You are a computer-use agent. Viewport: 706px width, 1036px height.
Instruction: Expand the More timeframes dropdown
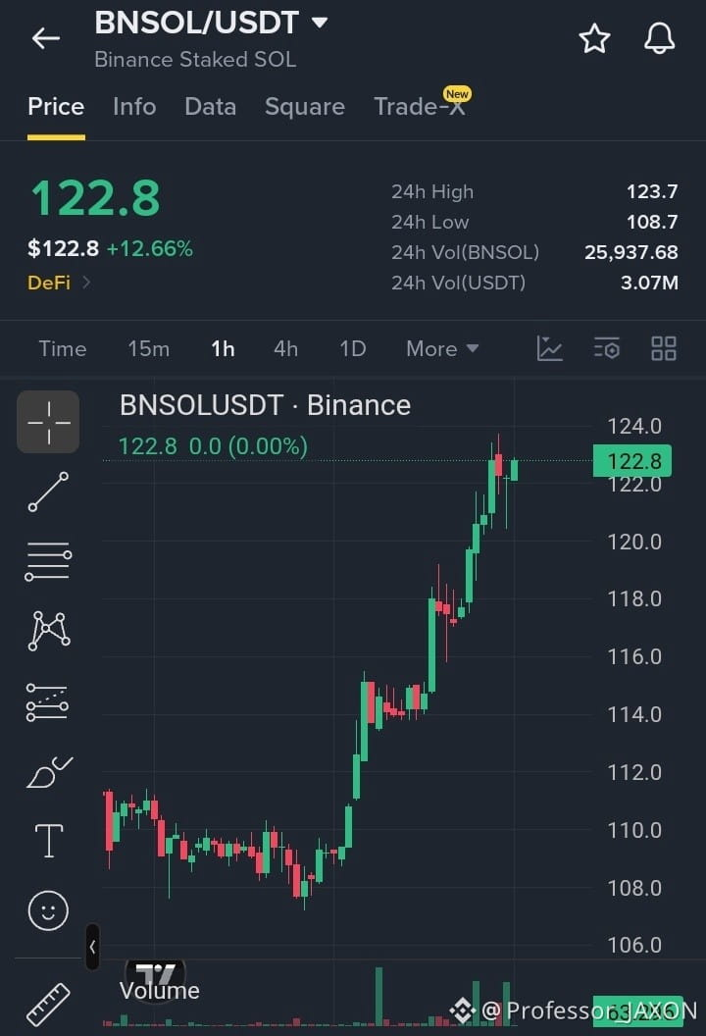442,348
